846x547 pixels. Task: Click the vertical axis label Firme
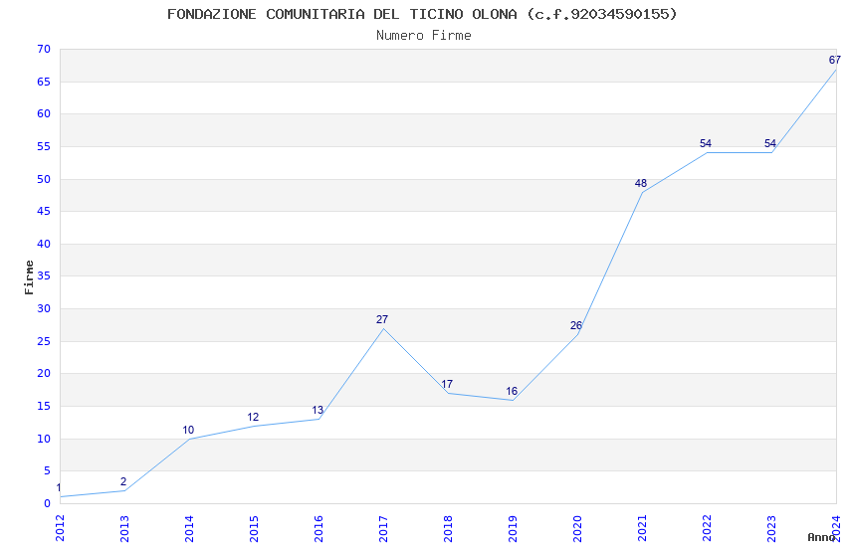point(29,277)
